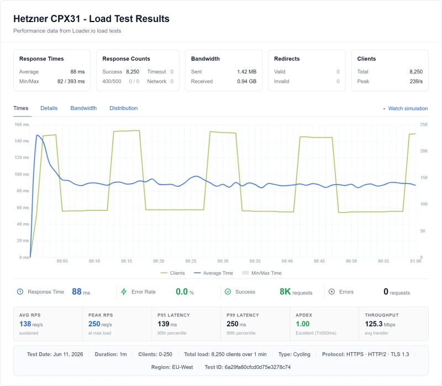Viewport: 442px width, 386px height.
Task: Toggle the Average Time legend entry
Action: (x=213, y=273)
